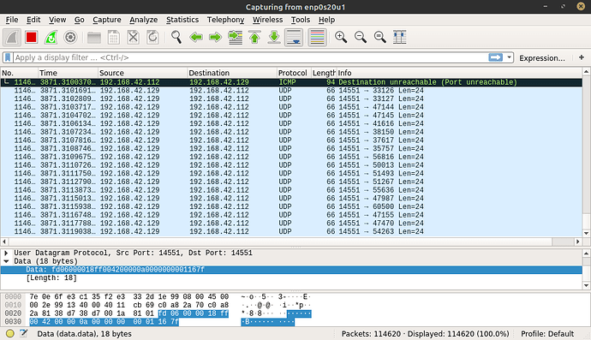
Task: Restart the current capture
Action: pos(51,38)
